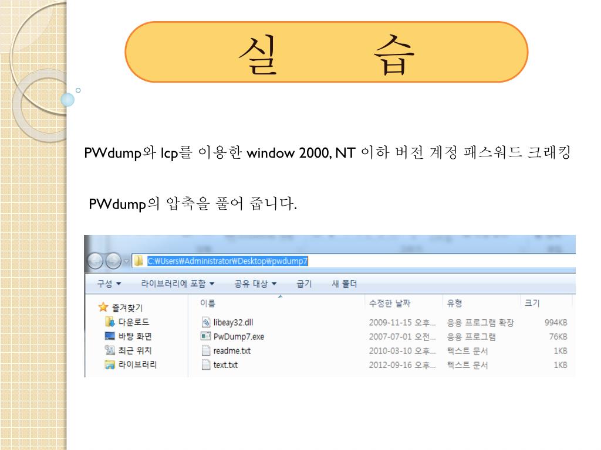
Task: Select 즐겨찾기 in navigation pane
Action: pyautogui.click(x=127, y=308)
